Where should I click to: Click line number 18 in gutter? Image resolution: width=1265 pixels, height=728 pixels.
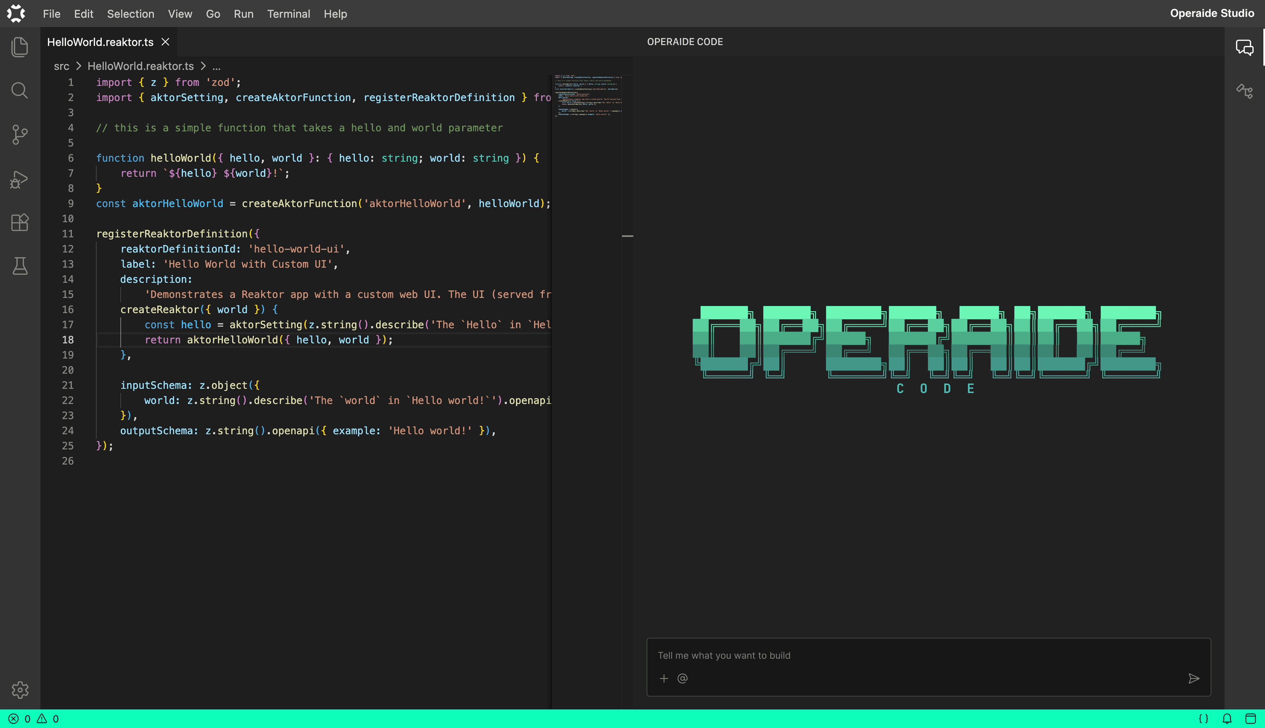point(68,340)
